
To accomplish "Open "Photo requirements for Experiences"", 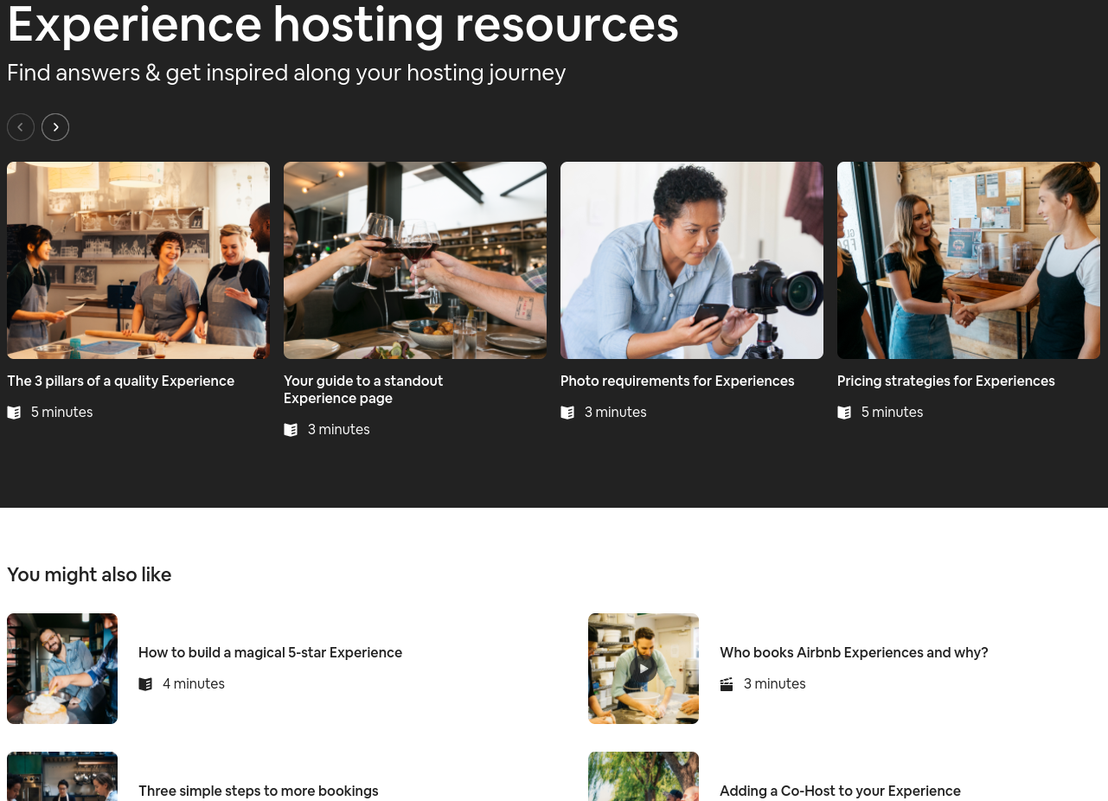I will (x=677, y=381).
